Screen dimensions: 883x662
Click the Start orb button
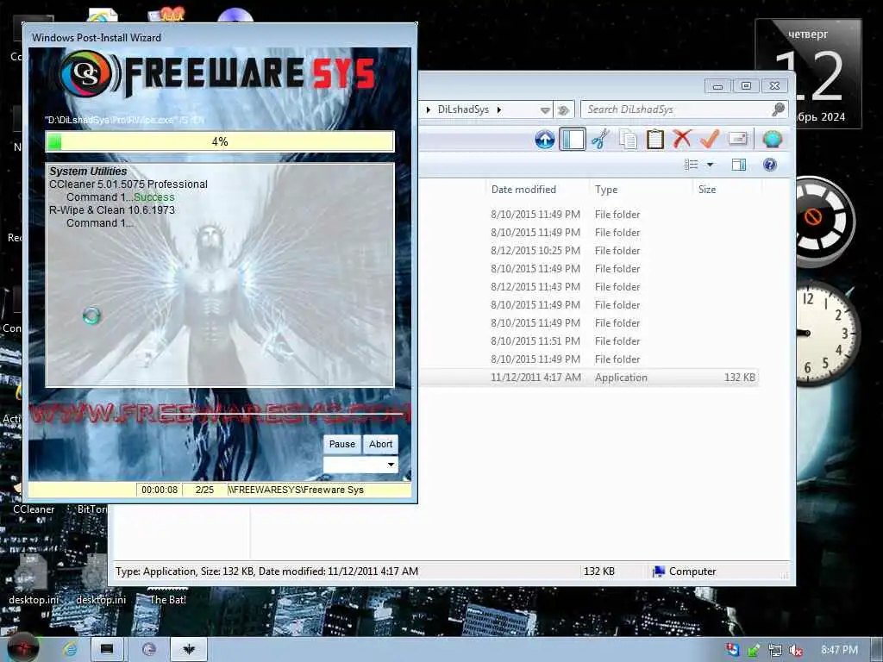click(23, 648)
